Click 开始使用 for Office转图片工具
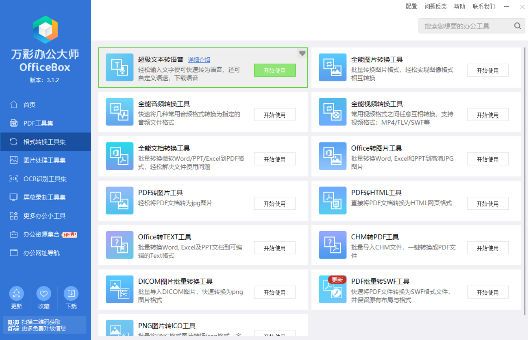 [488, 159]
